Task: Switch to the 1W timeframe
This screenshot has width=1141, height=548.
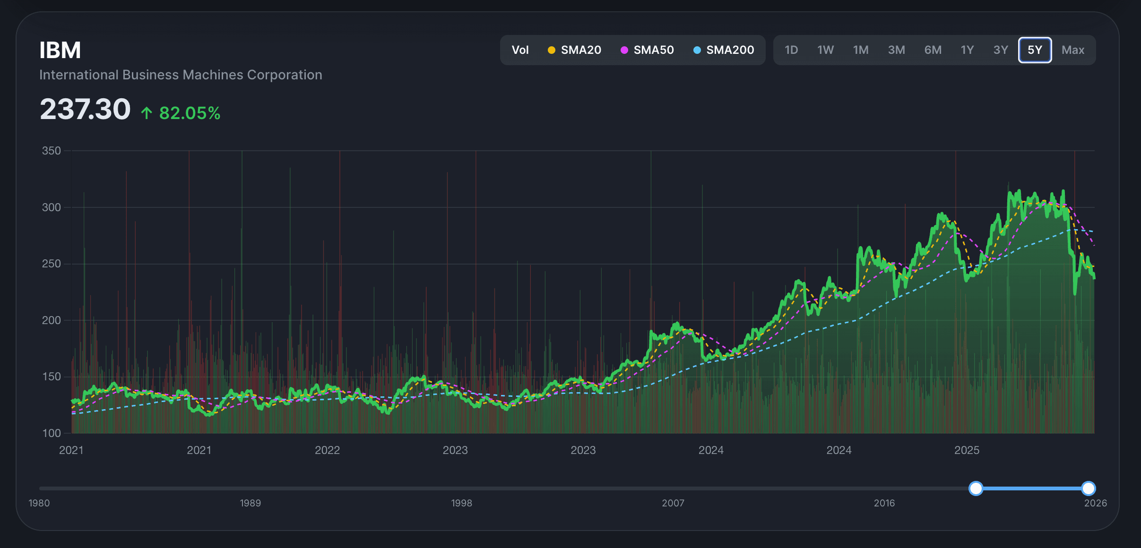Action: pyautogui.click(x=825, y=50)
